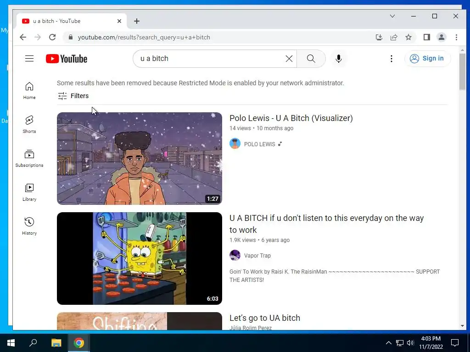Viewport: 470px width, 352px height.
Task: Open a new tab with the plus button
Action: [x=137, y=21]
